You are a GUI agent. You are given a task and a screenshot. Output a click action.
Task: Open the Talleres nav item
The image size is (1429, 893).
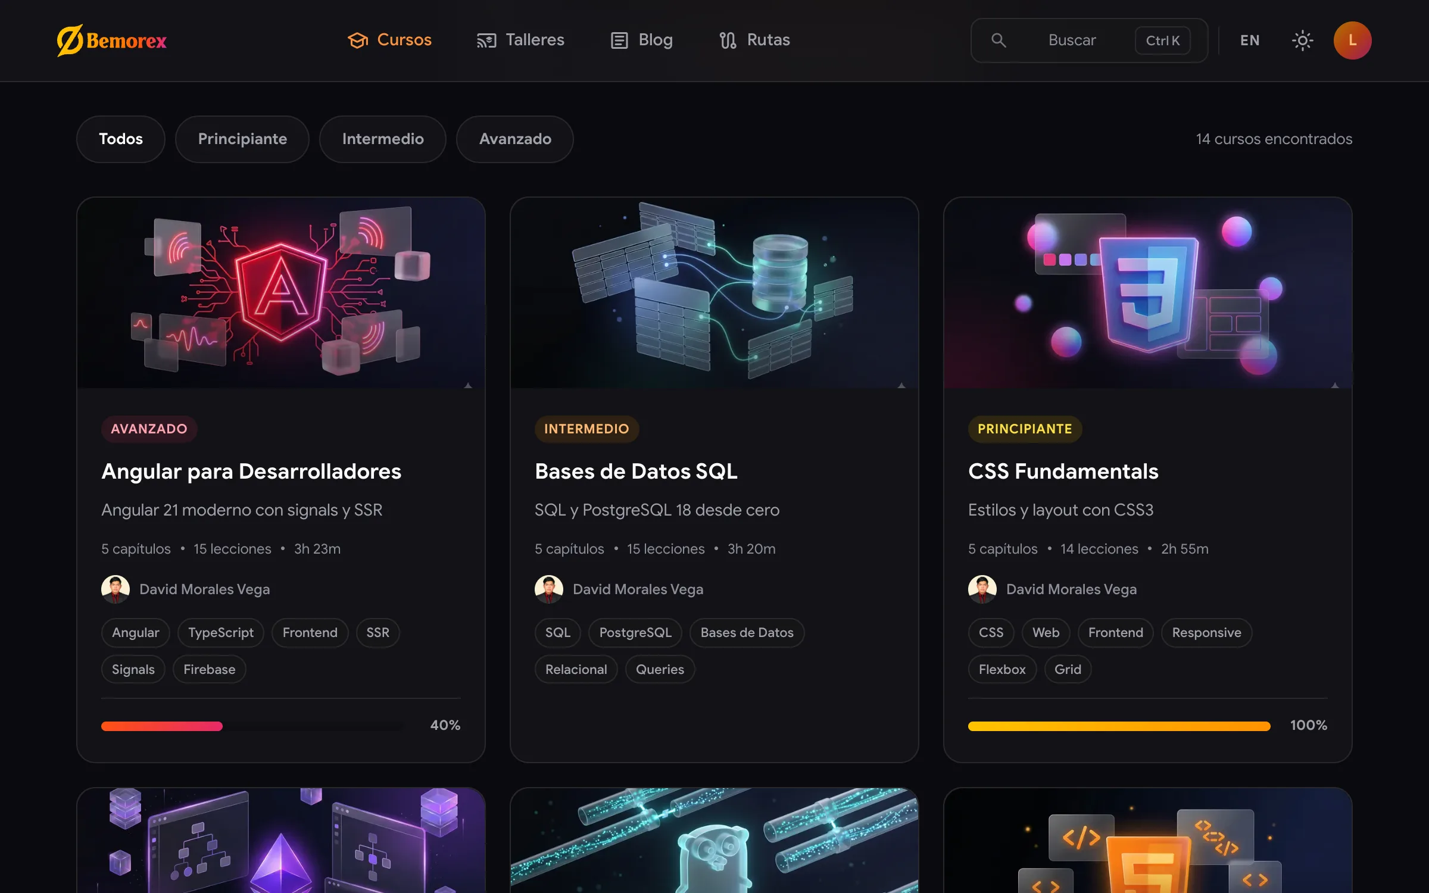(x=520, y=40)
